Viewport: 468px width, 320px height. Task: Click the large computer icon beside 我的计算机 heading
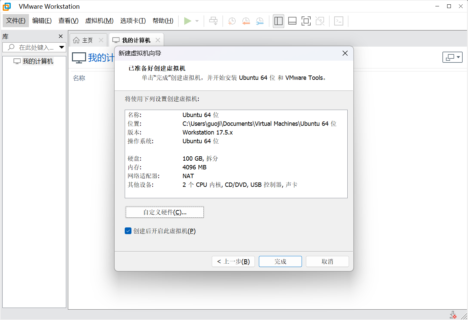pyautogui.click(x=79, y=58)
